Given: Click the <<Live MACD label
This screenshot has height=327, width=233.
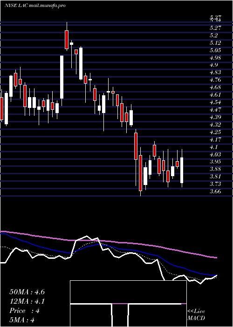Looking at the screenshot, I should coord(196,314).
